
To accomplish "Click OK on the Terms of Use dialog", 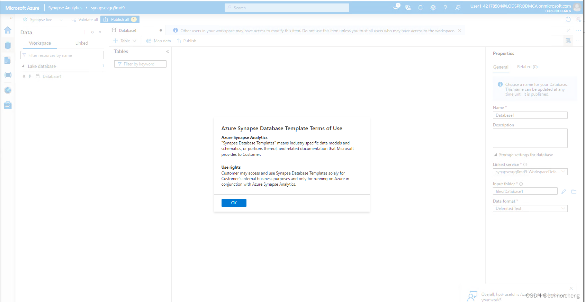I will coord(234,203).
